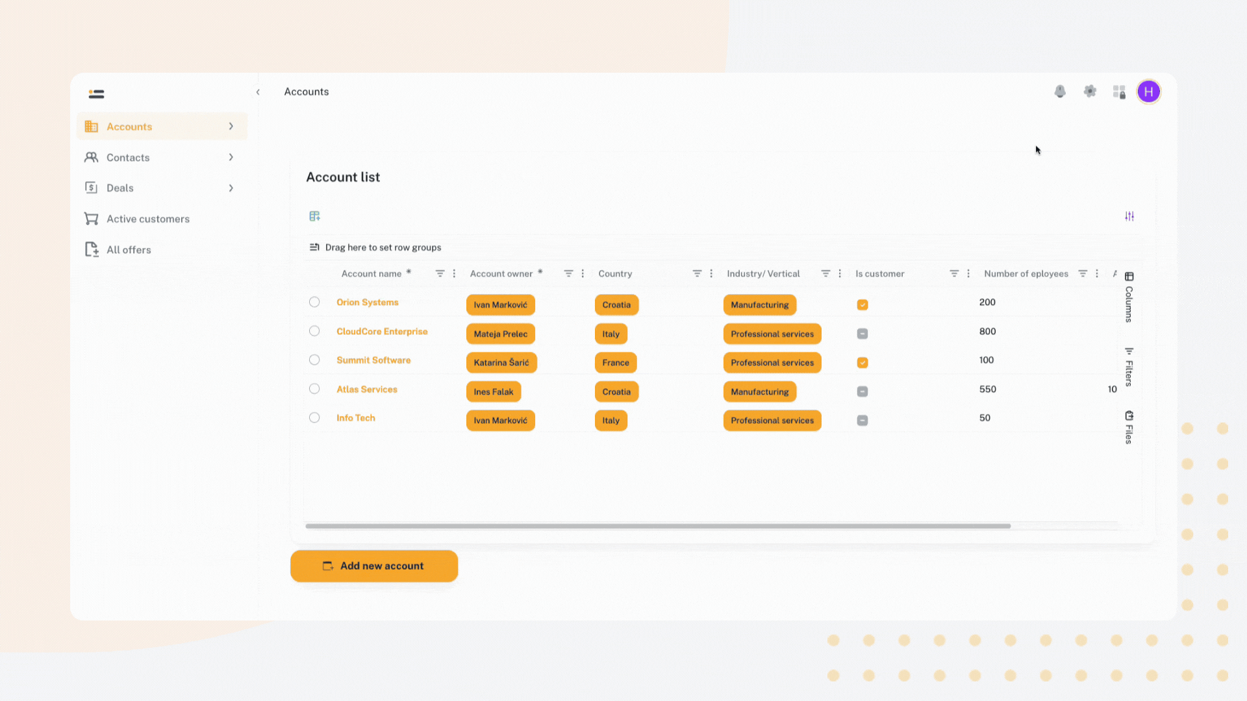Open the user profile avatar H
1247x701 pixels.
pyautogui.click(x=1148, y=92)
